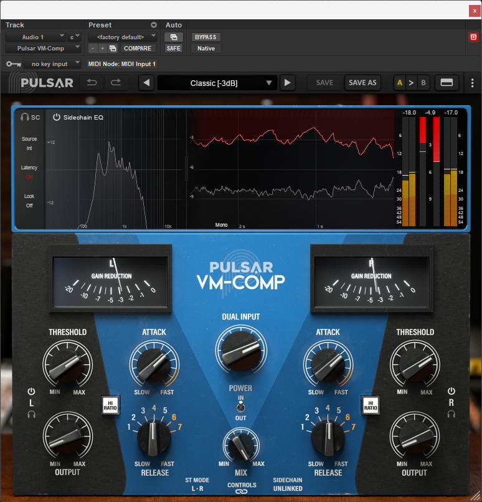Click the -18.0 input peak readout
Image resolution: width=482 pixels, height=502 pixels.
coord(409,112)
